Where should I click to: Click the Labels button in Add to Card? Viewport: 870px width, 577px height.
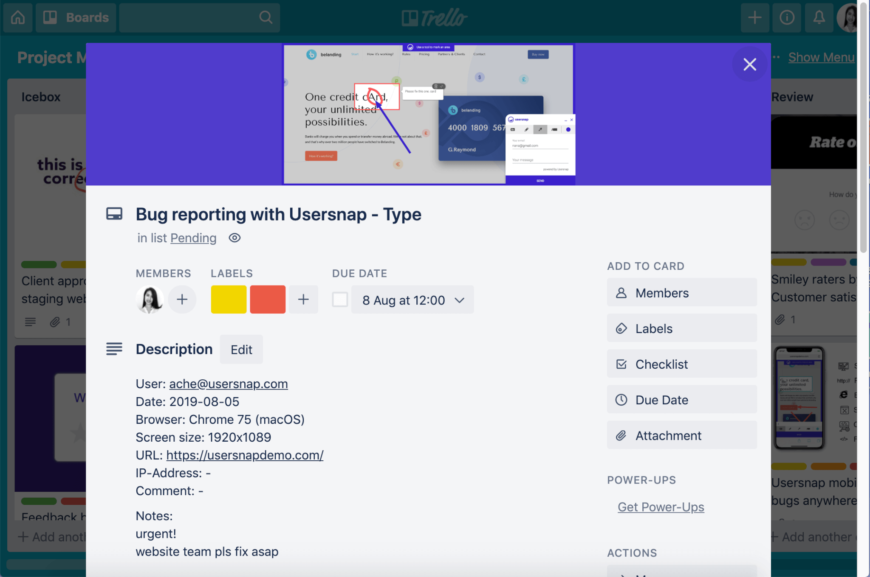click(682, 328)
